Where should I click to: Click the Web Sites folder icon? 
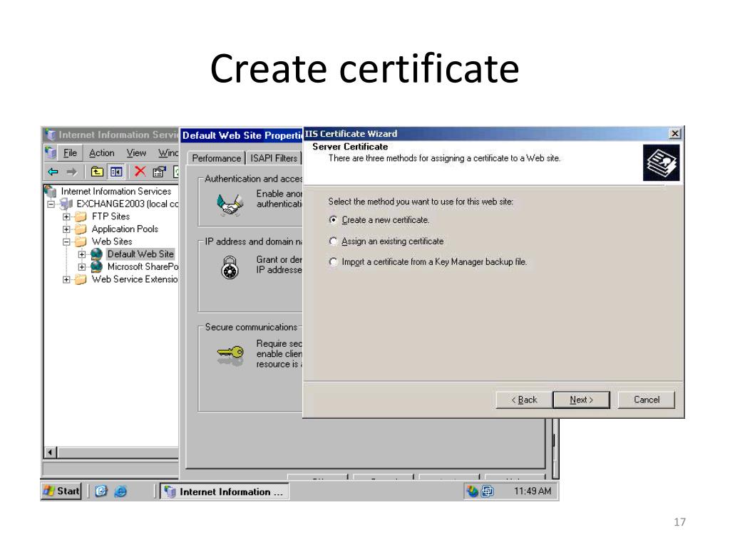pos(81,241)
